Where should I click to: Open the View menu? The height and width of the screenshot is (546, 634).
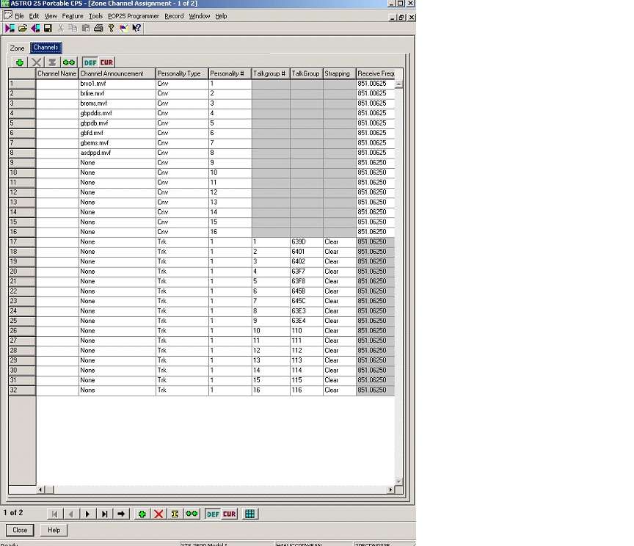pos(51,16)
